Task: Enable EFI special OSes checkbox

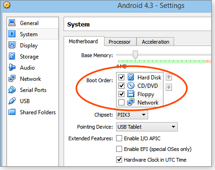Action: [119, 149]
